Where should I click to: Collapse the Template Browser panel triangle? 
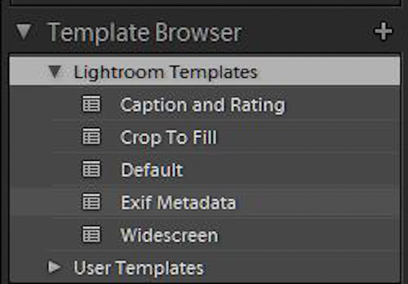click(x=23, y=32)
